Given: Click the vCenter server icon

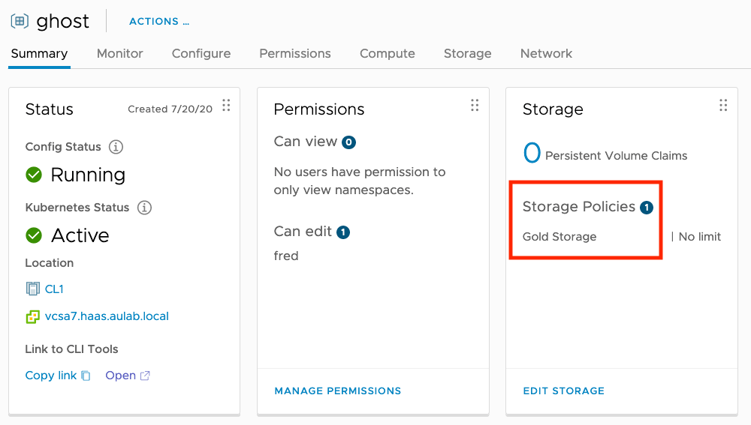Looking at the screenshot, I should tap(32, 316).
